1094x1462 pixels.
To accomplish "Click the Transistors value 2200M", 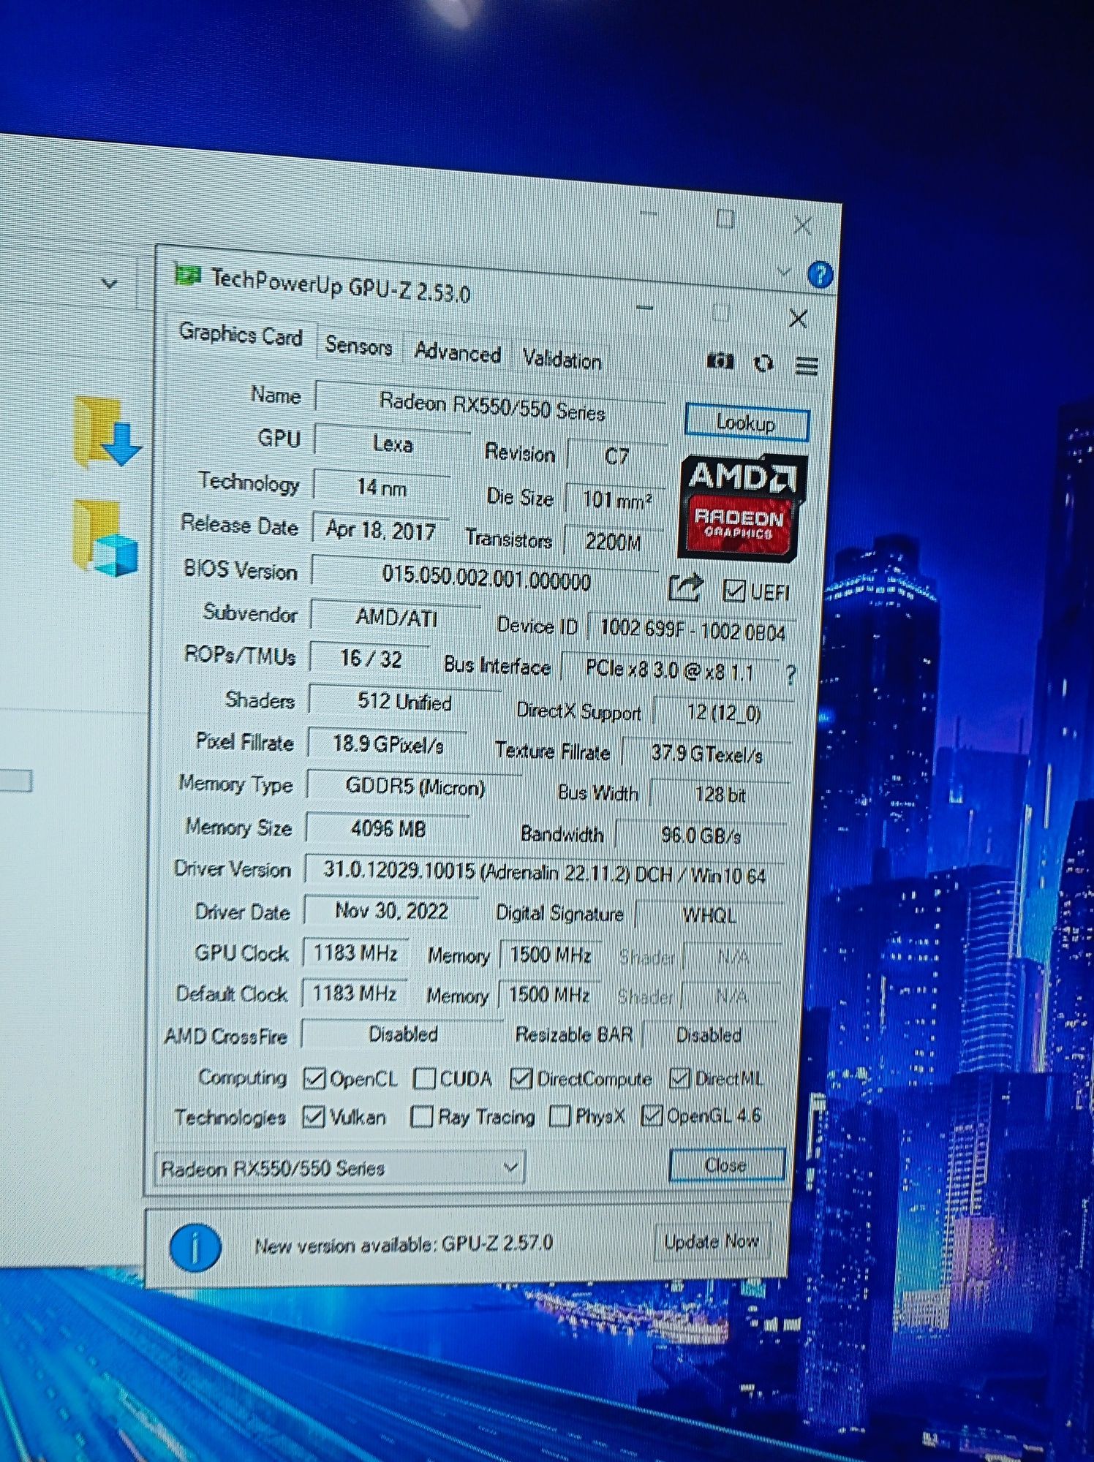I will pos(614,542).
